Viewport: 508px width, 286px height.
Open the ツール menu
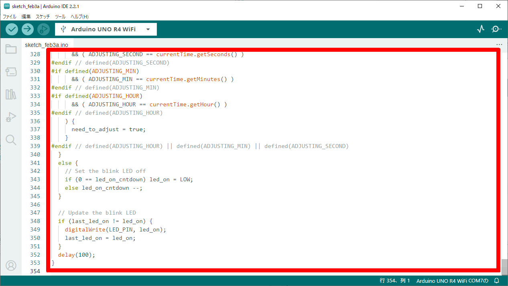pos(60,16)
